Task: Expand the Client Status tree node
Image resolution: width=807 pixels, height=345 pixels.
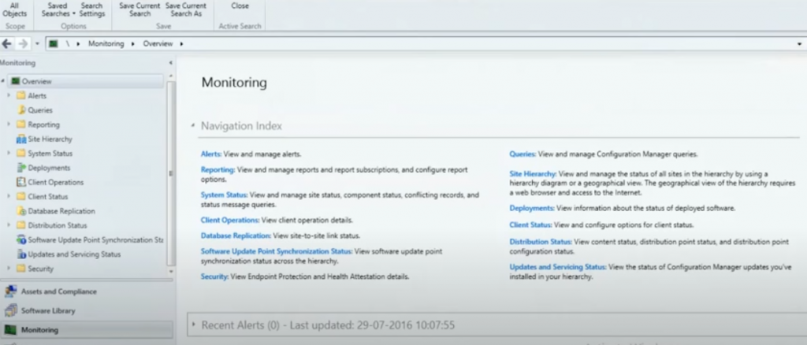Action: tap(9, 196)
